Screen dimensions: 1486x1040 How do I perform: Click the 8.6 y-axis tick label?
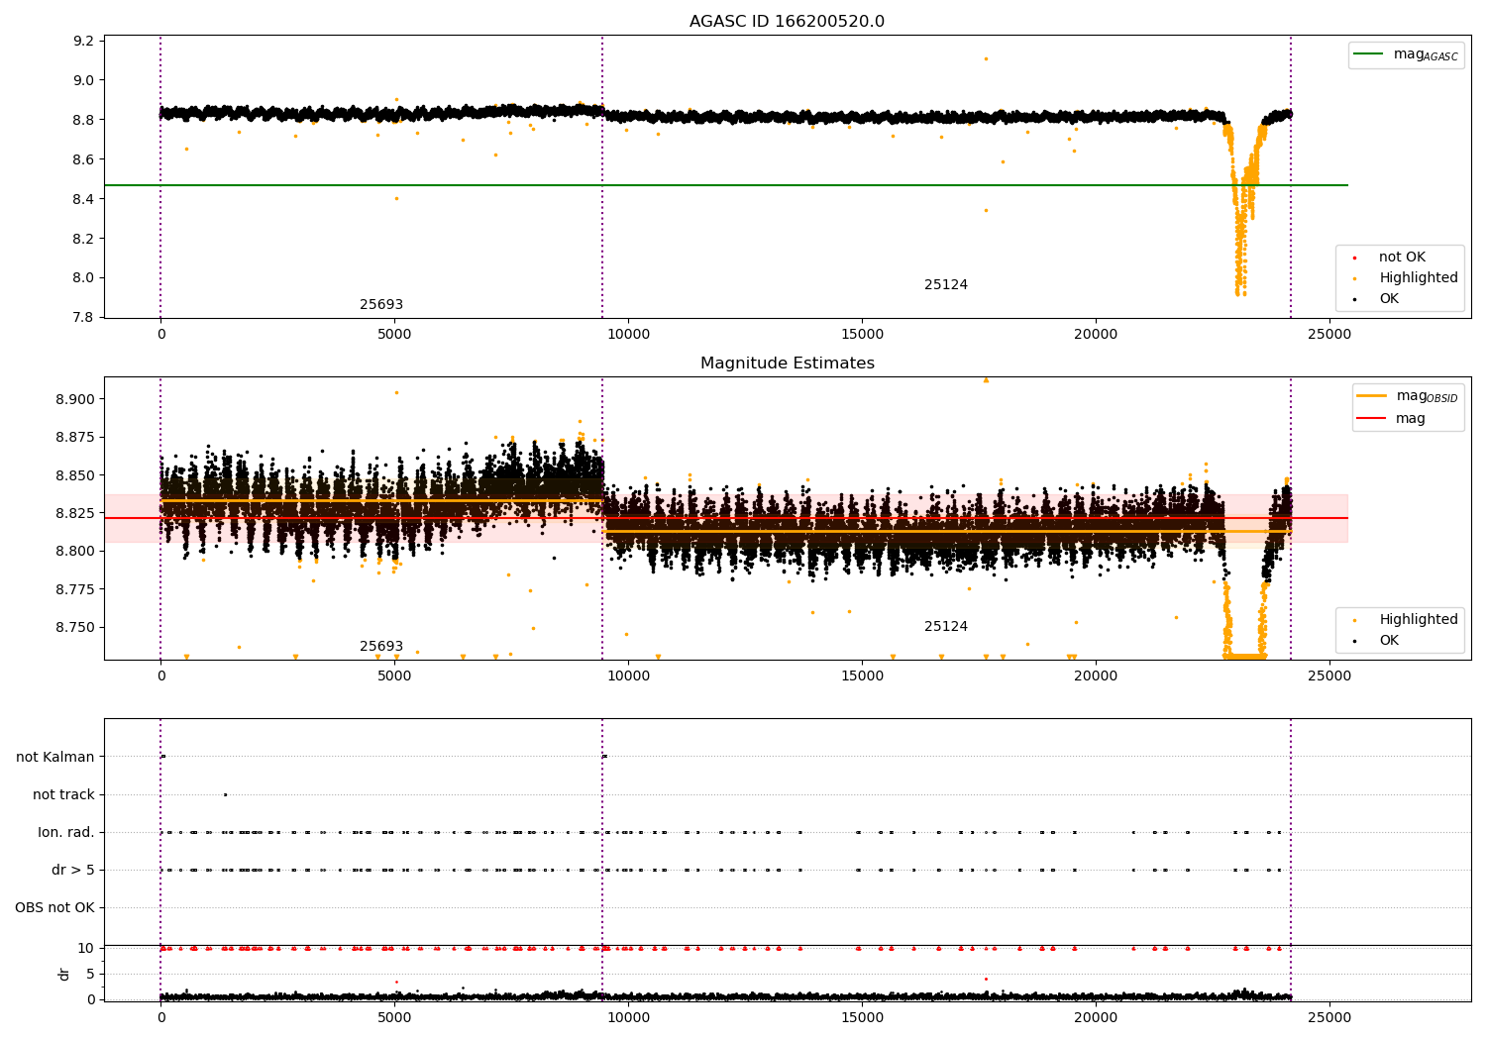84,159
